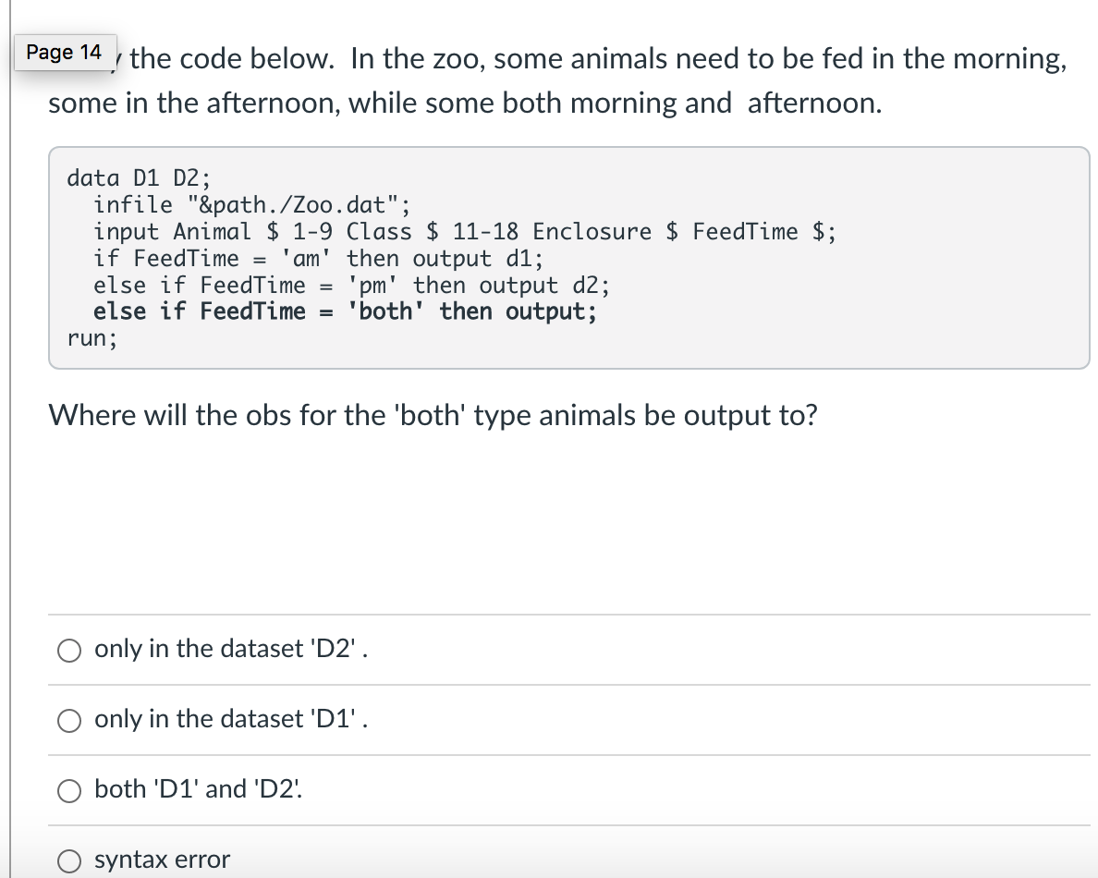Click the answer label text "syntax error"
The image size is (1098, 878).
click(x=162, y=860)
